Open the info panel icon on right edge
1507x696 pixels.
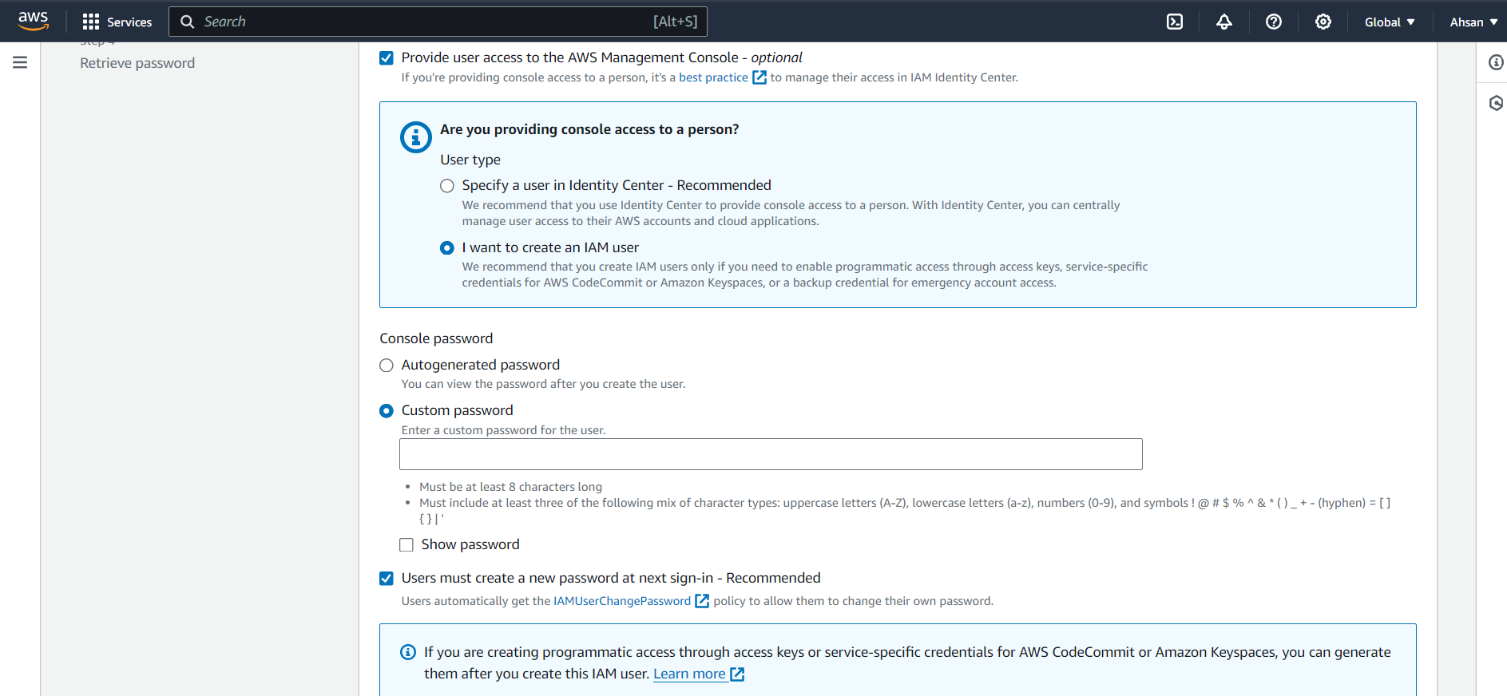pyautogui.click(x=1496, y=62)
